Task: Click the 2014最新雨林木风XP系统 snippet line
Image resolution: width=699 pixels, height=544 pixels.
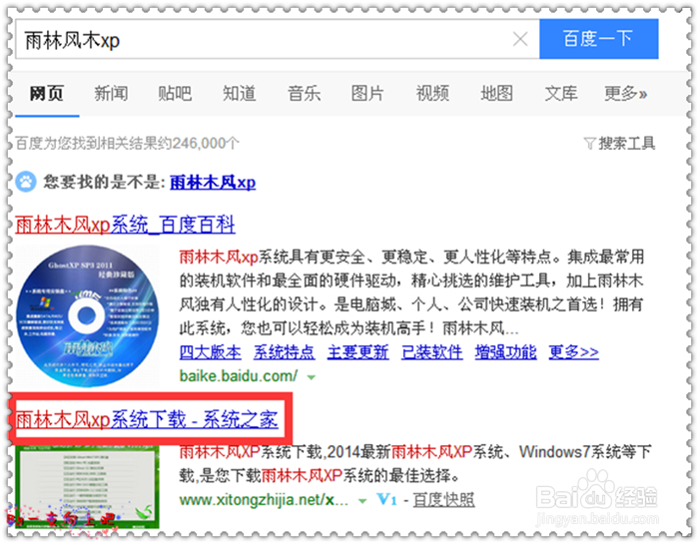Action: point(415,452)
